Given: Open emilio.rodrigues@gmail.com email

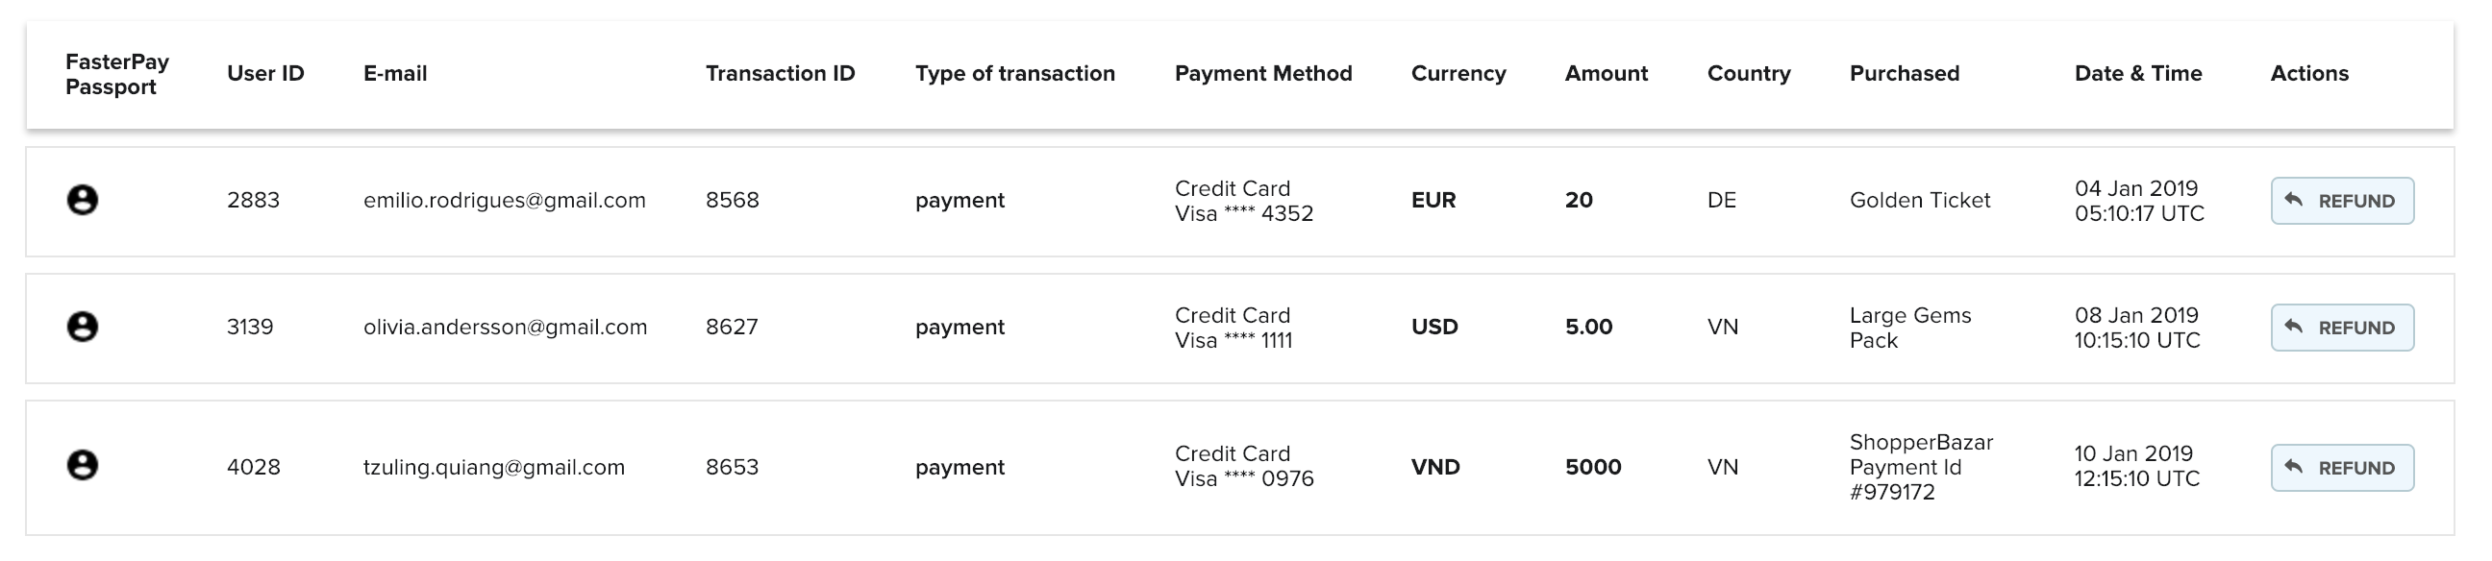Looking at the screenshot, I should pos(504,200).
